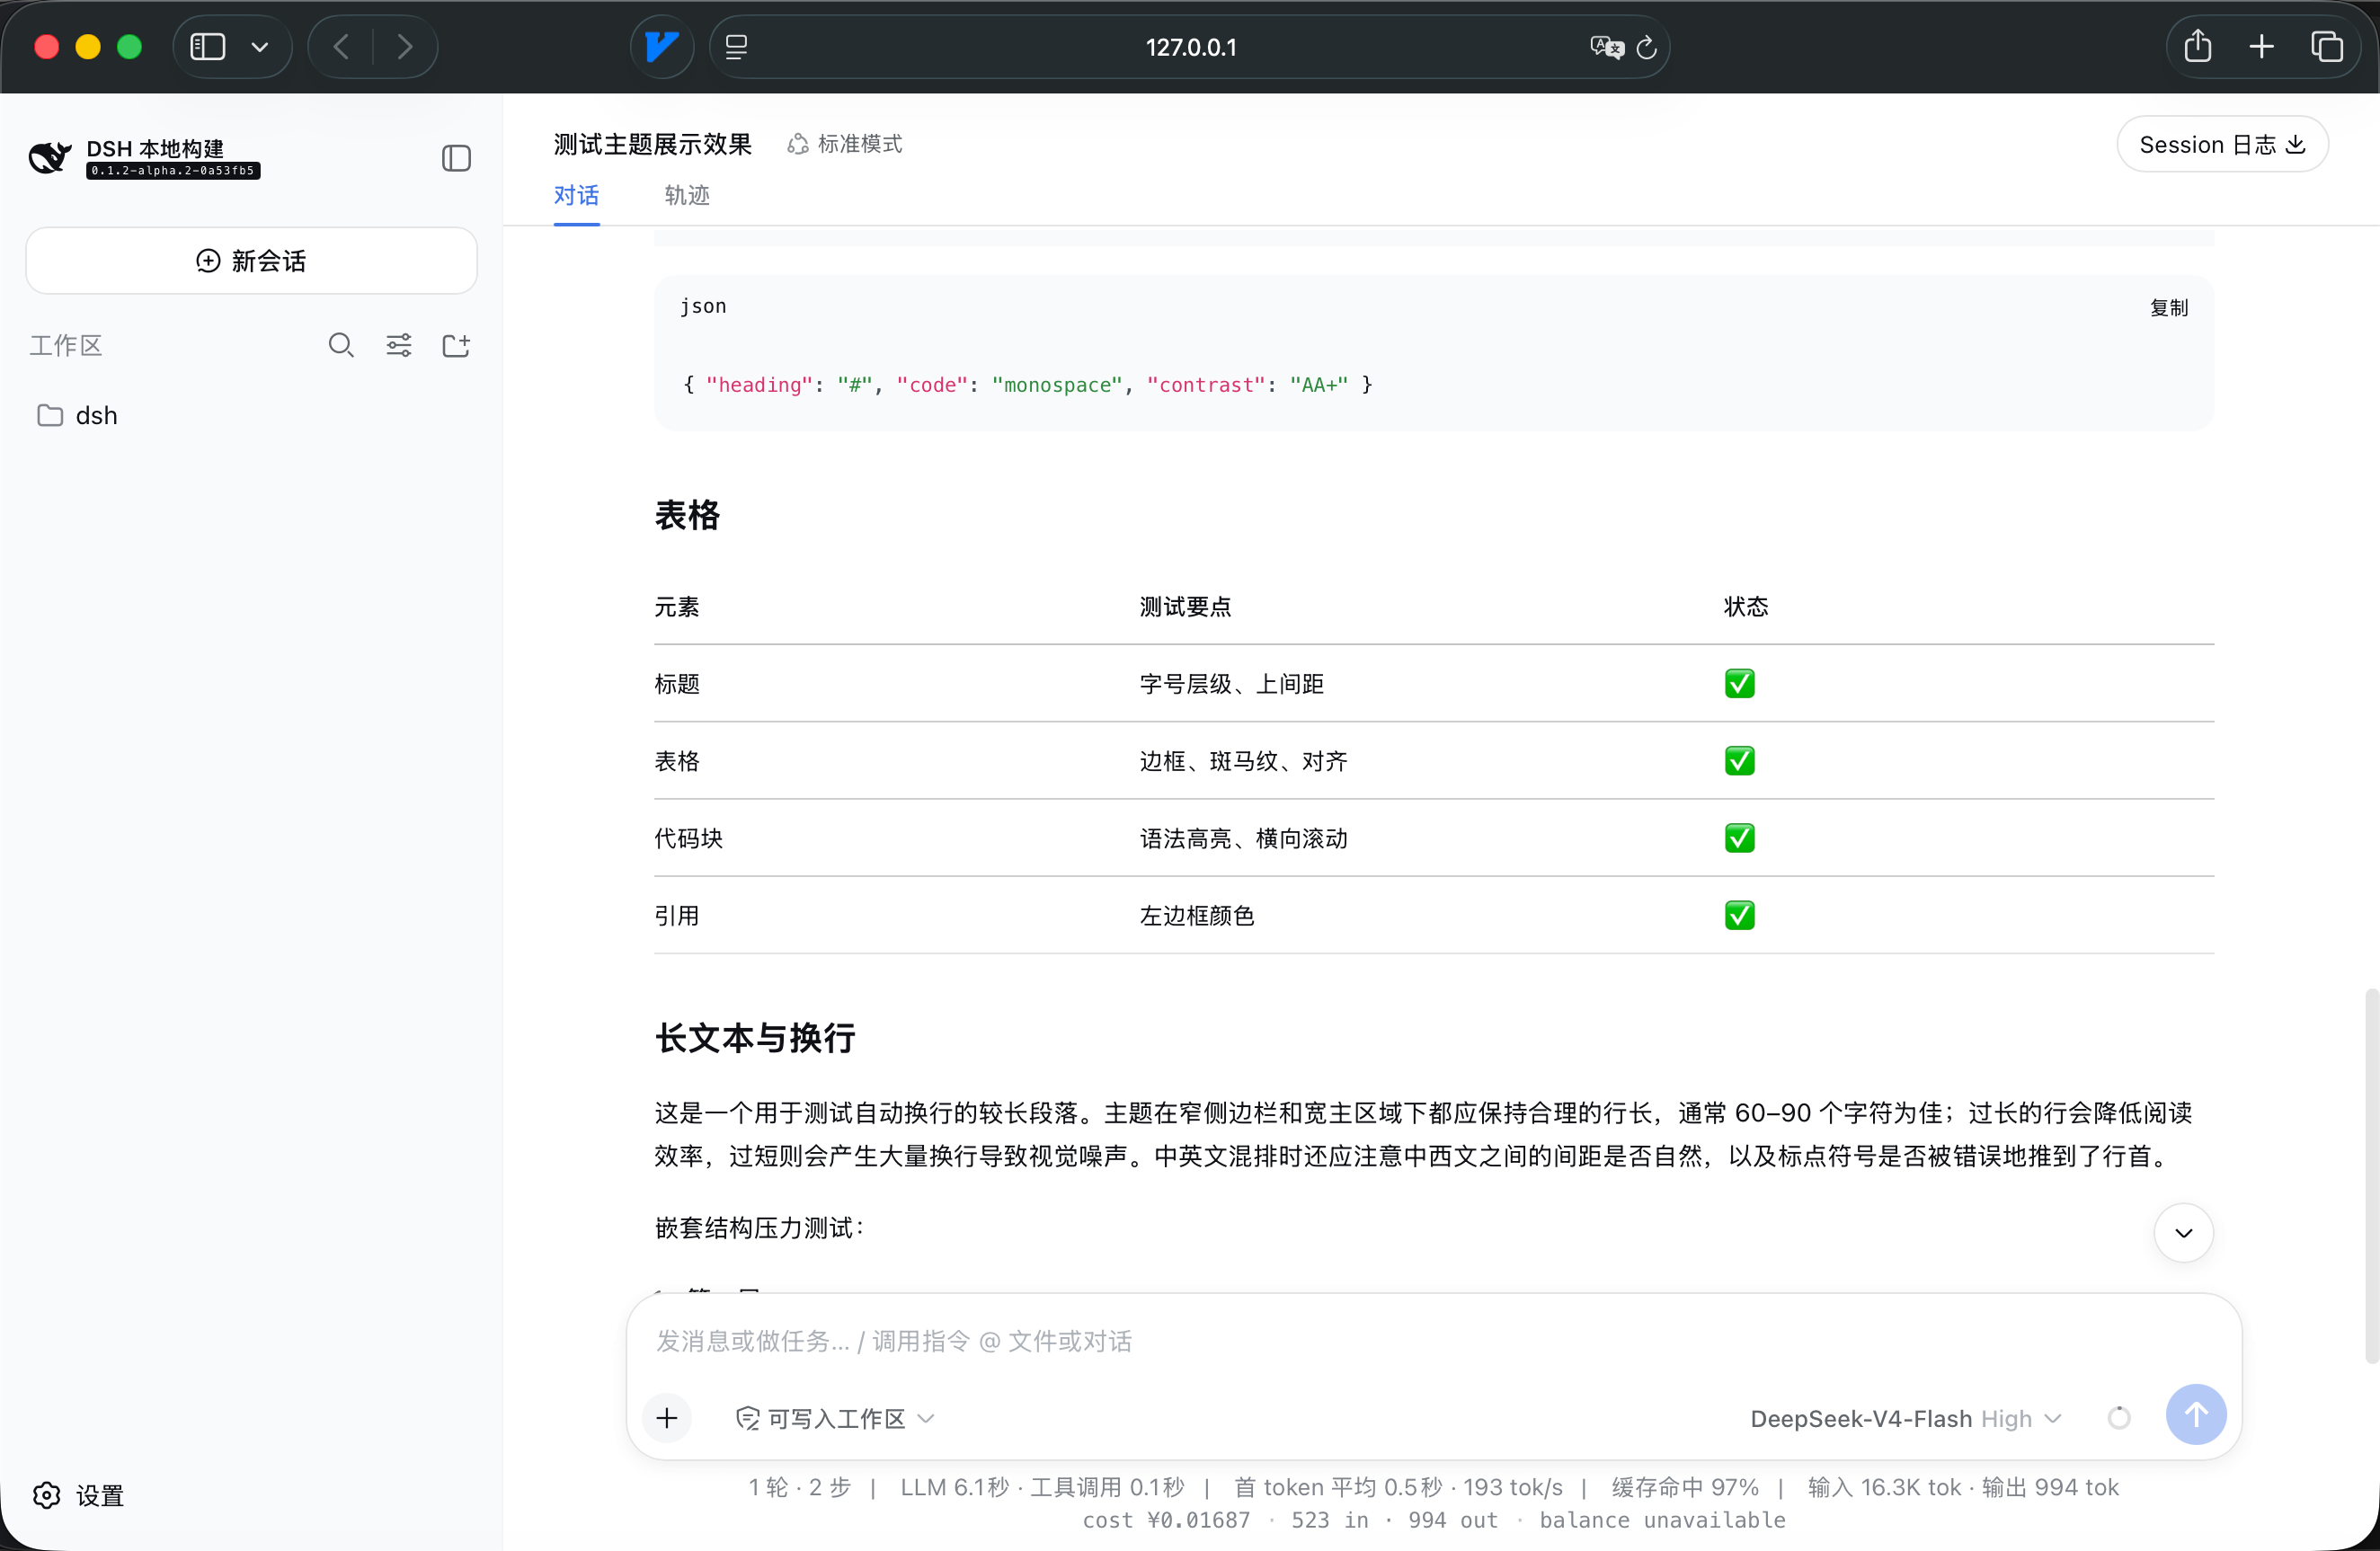Copy the json code block with 复制

tap(2169, 308)
